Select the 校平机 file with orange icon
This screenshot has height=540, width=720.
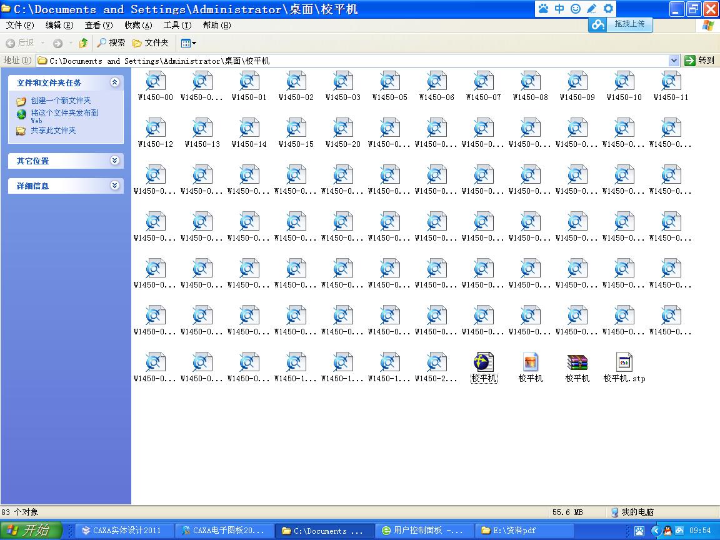531,367
